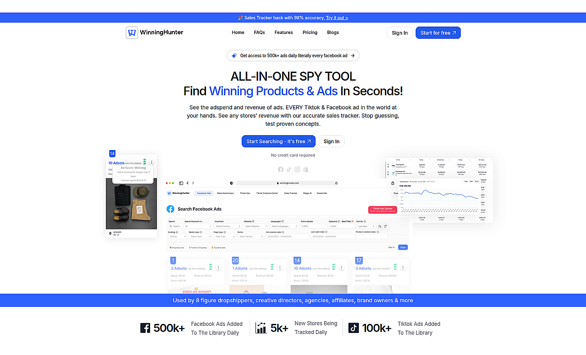Screen dimensions: 586x355
Task: Click the WinningHunter logo inside the dashboard preview
Action: click(179, 193)
